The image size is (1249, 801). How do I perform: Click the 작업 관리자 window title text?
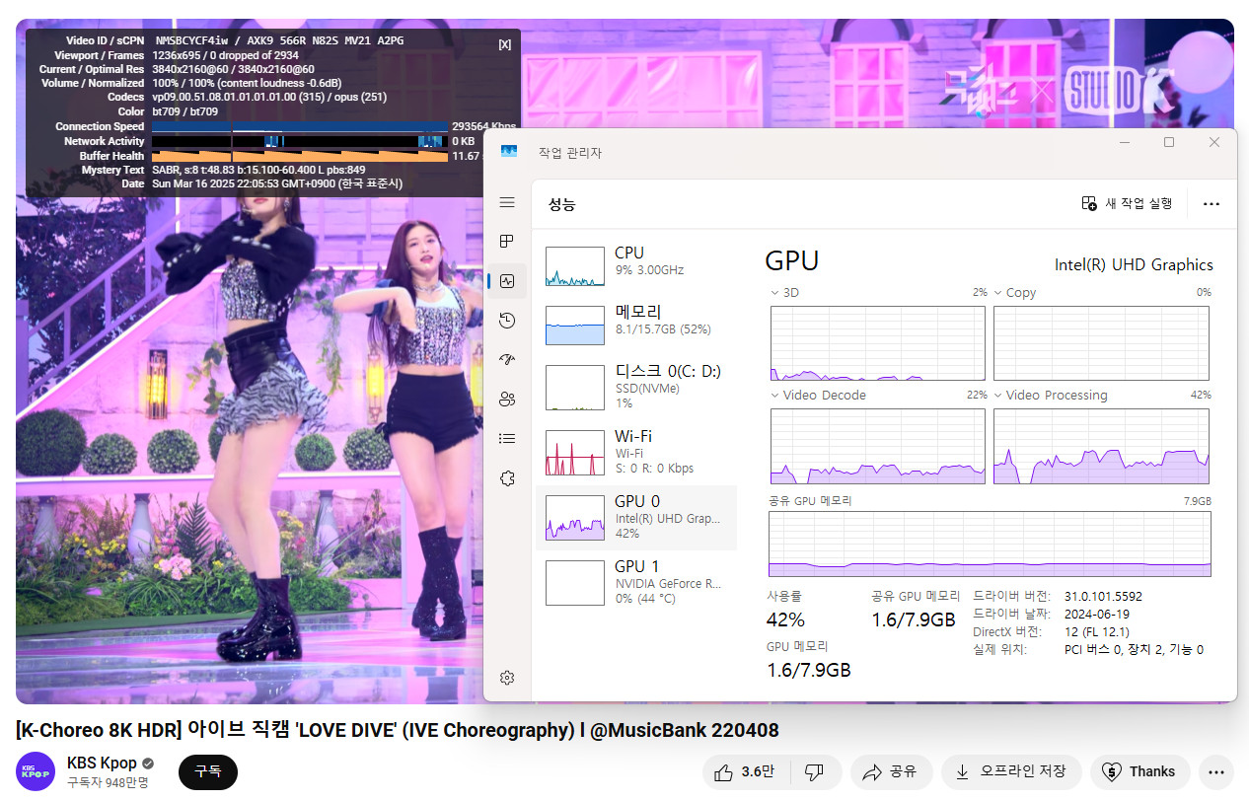tap(569, 153)
